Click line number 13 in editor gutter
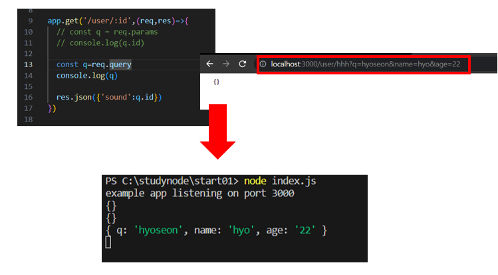The image size is (498, 275). tap(29, 64)
